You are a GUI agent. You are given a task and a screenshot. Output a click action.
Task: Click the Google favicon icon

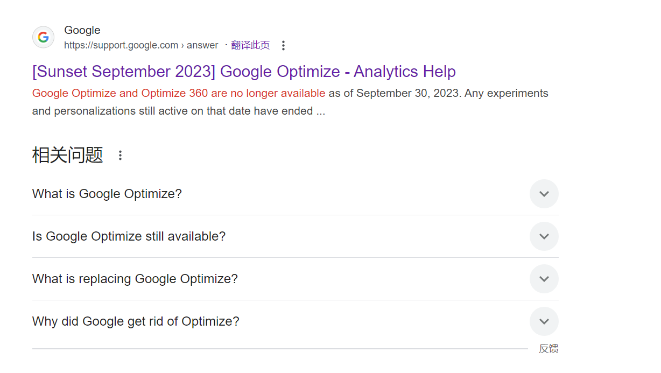click(x=44, y=37)
